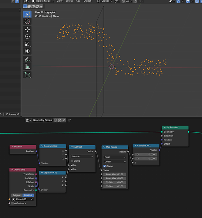This screenshot has width=202, height=218.
Task: Click the Subtract Selection mode icon
Action: click(x=33, y=6)
